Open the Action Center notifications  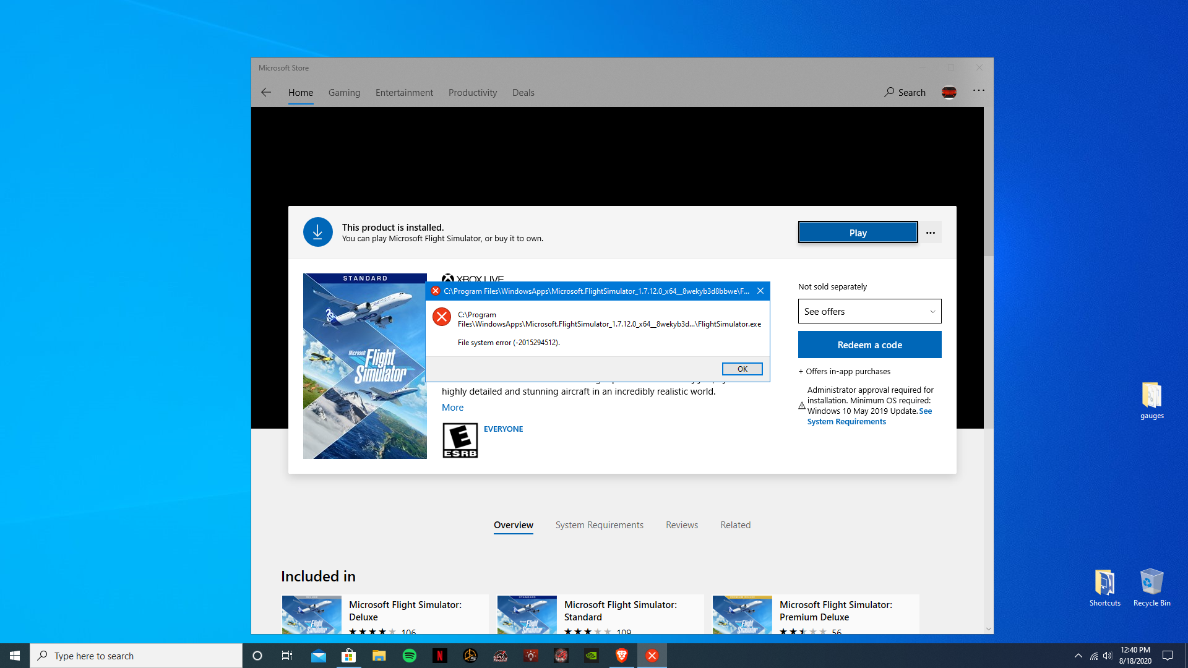pyautogui.click(x=1167, y=656)
